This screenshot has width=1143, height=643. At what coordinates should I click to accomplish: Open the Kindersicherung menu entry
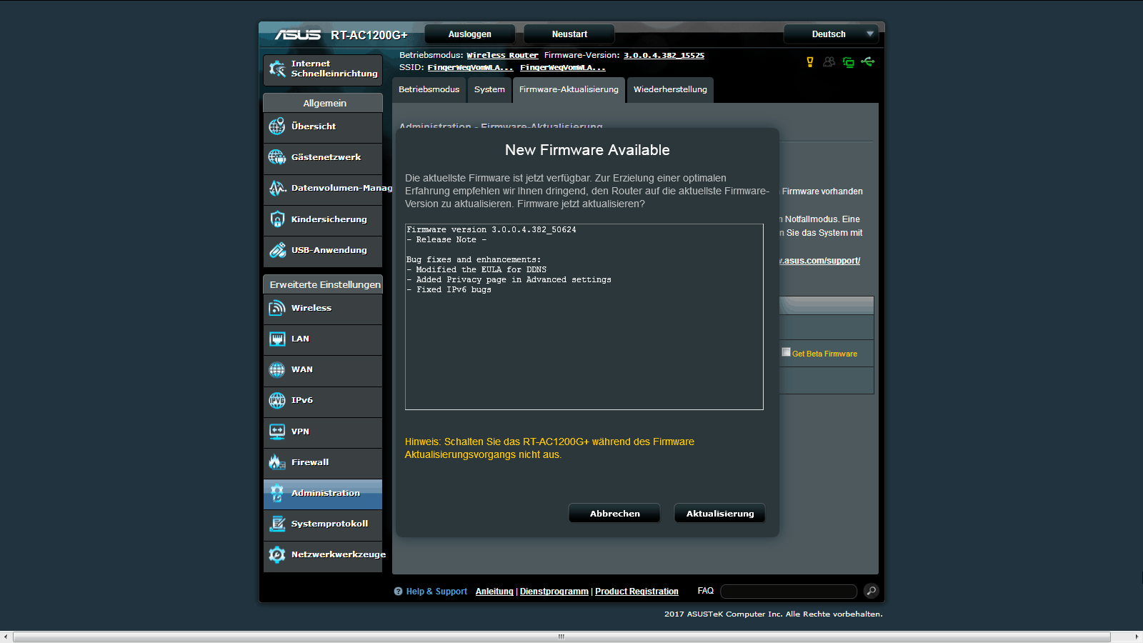(x=323, y=219)
